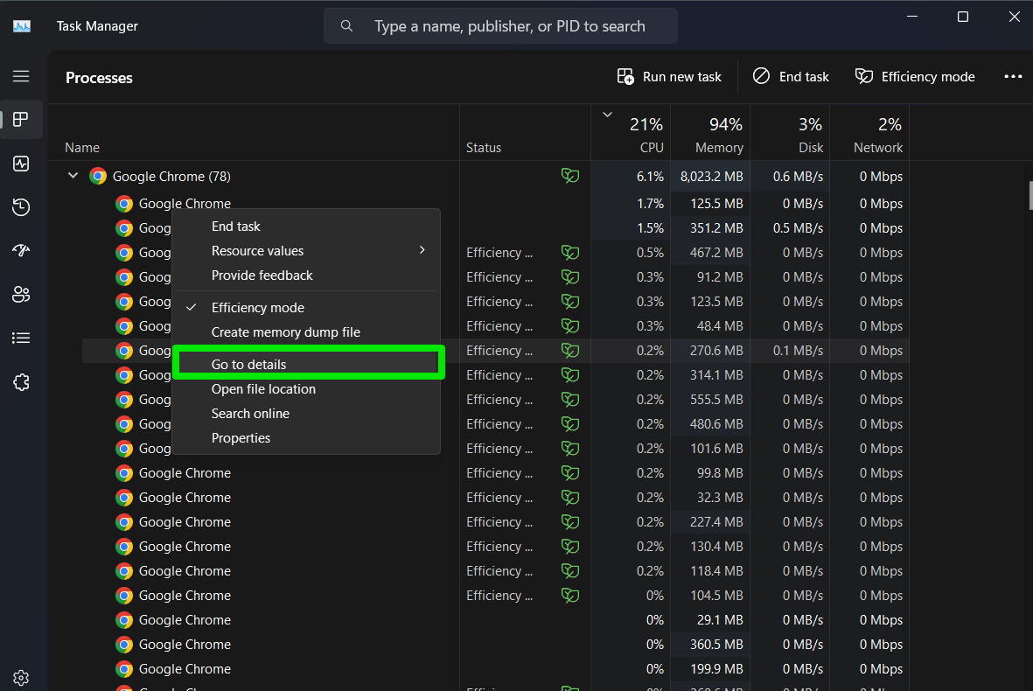Open the three-dot more options menu

pos(1013,77)
